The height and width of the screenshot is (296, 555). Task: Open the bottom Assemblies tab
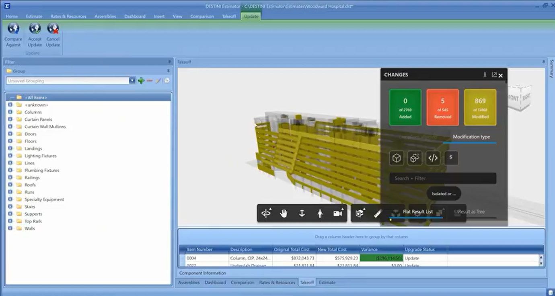pos(189,282)
